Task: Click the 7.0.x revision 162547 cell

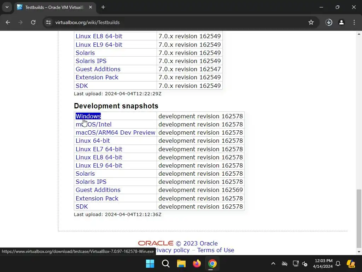Action: (189, 69)
